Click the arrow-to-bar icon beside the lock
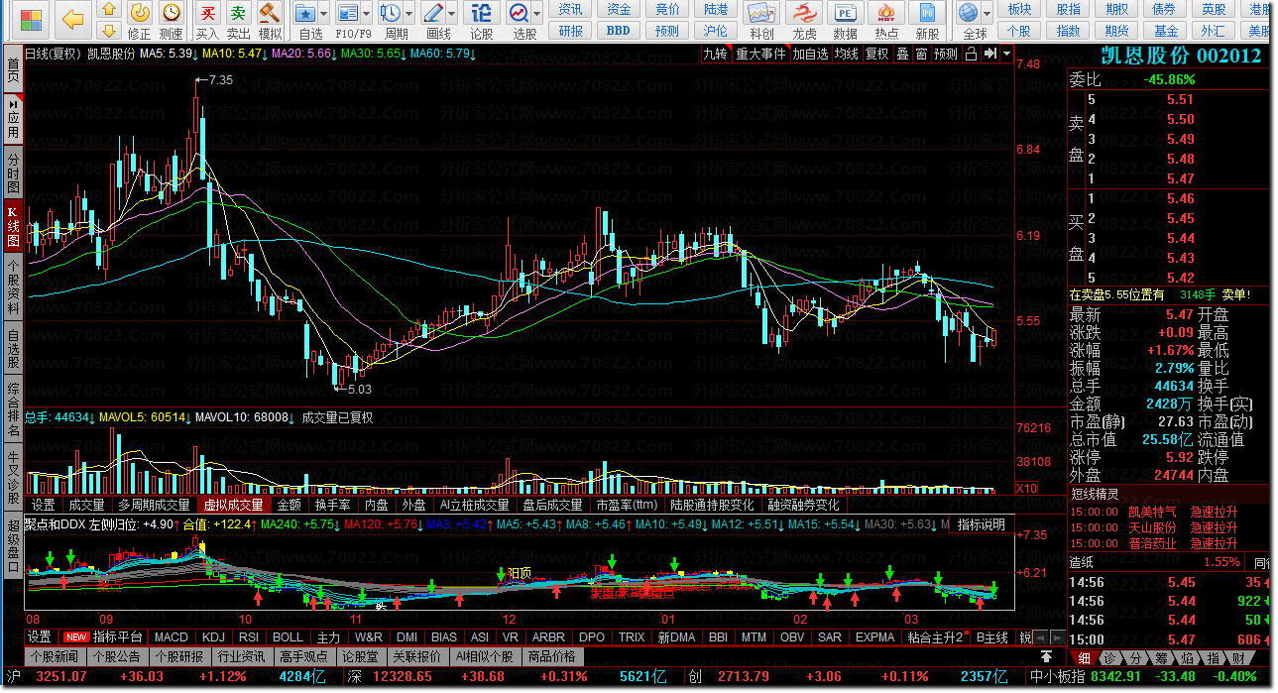The image size is (1278, 693). 989,54
